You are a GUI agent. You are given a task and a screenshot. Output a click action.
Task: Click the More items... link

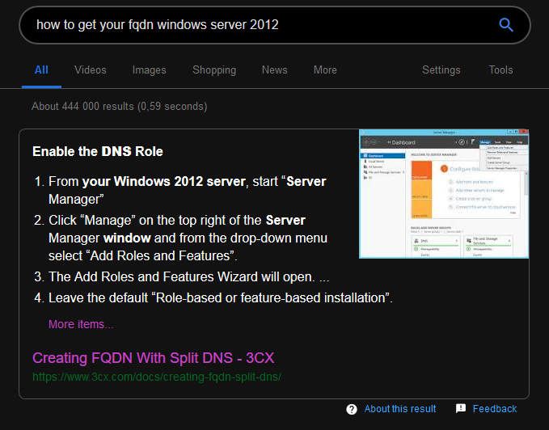[81, 324]
